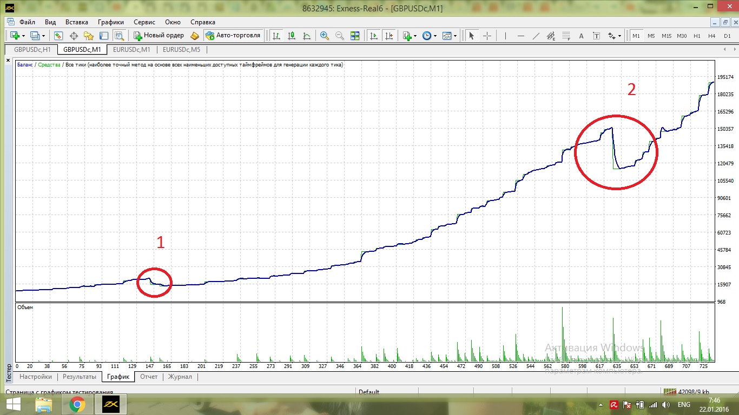The image size is (739, 415).
Task: Open the Вид menu
Action: [x=50, y=22]
